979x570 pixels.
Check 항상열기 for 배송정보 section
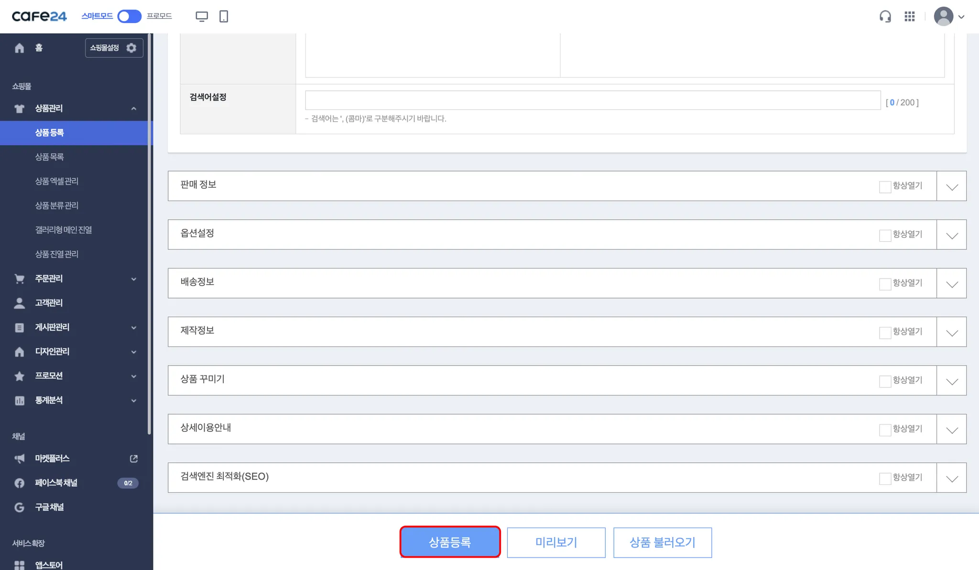pos(885,284)
